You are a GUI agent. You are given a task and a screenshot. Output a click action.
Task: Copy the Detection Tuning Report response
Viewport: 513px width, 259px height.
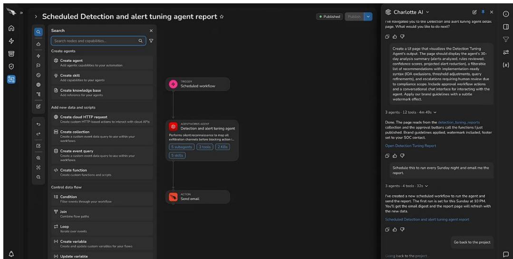pyautogui.click(x=387, y=156)
